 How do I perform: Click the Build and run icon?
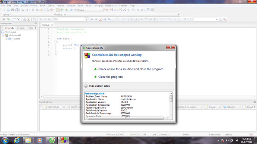67,10
